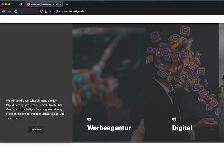Screen dimensions: 224x158
Task: Click the Werbebeschriftung description paragraph
Action: tap(35, 109)
